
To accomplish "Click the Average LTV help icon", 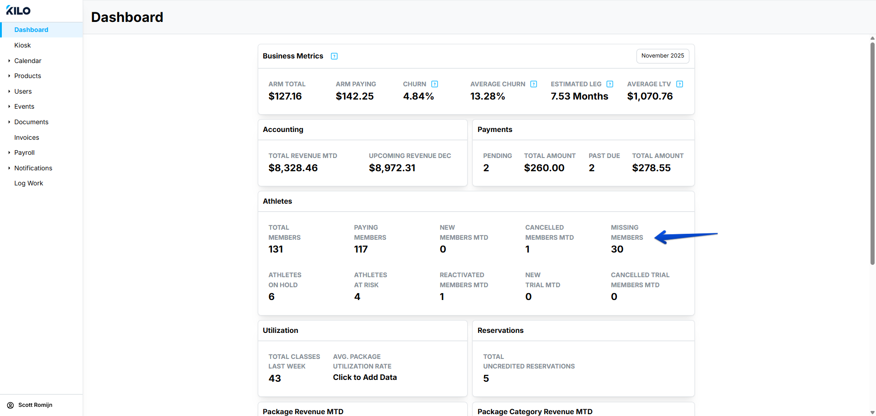I will tap(679, 84).
